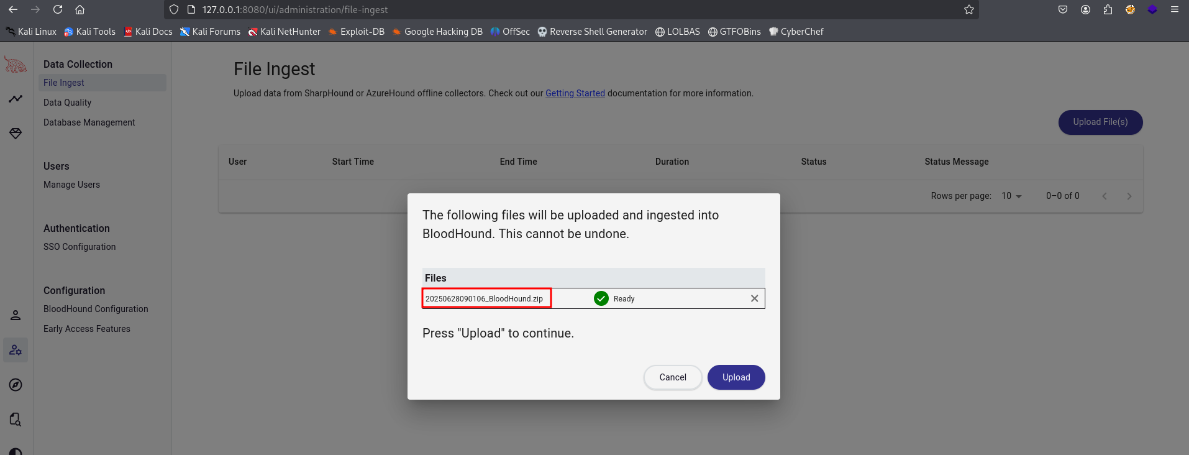Open the API Explorer compass icon
The height and width of the screenshot is (455, 1189).
(16, 385)
